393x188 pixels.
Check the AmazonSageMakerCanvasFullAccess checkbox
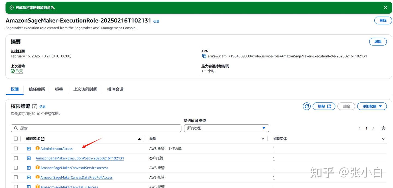point(16,186)
